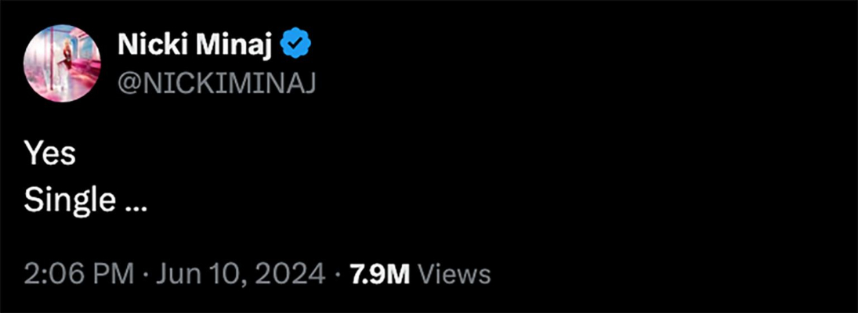Click the word "Yes" in the tweet

point(49,154)
